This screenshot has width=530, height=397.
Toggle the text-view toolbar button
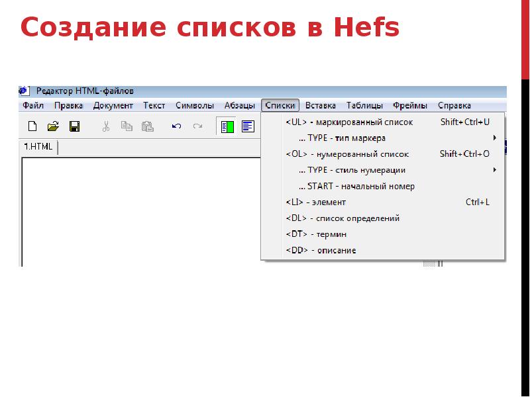pos(248,126)
